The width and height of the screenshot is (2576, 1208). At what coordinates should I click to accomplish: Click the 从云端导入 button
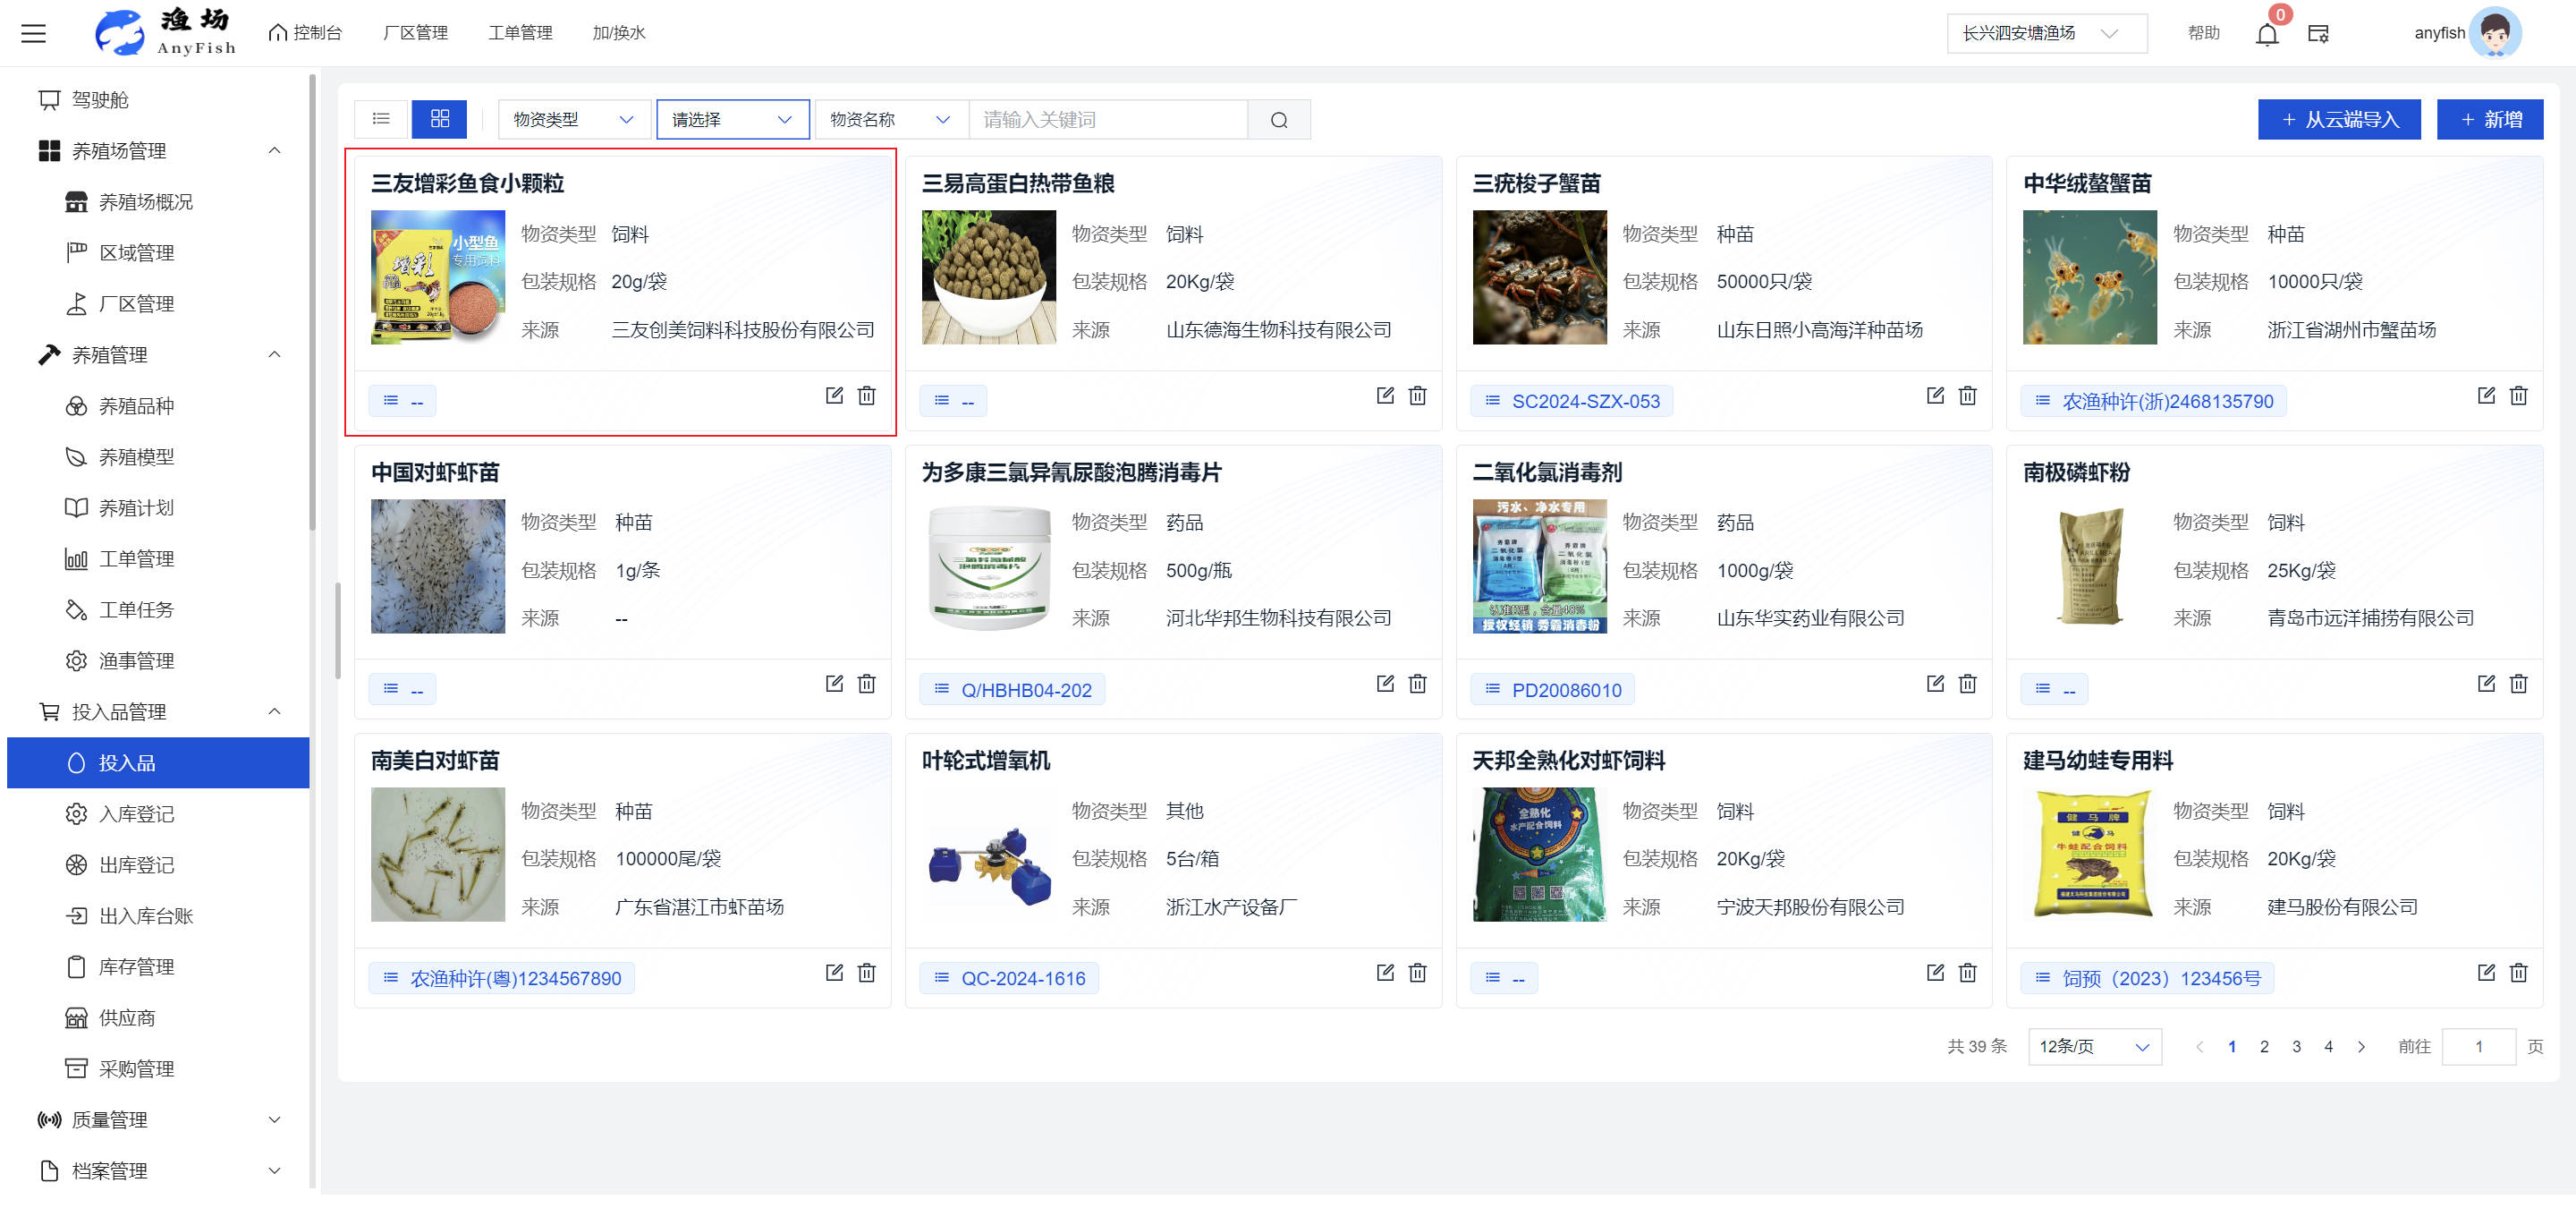point(2338,120)
